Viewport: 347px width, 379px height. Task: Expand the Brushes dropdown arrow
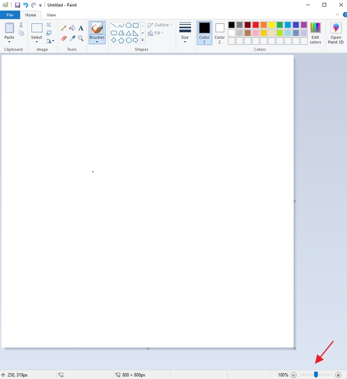(97, 42)
